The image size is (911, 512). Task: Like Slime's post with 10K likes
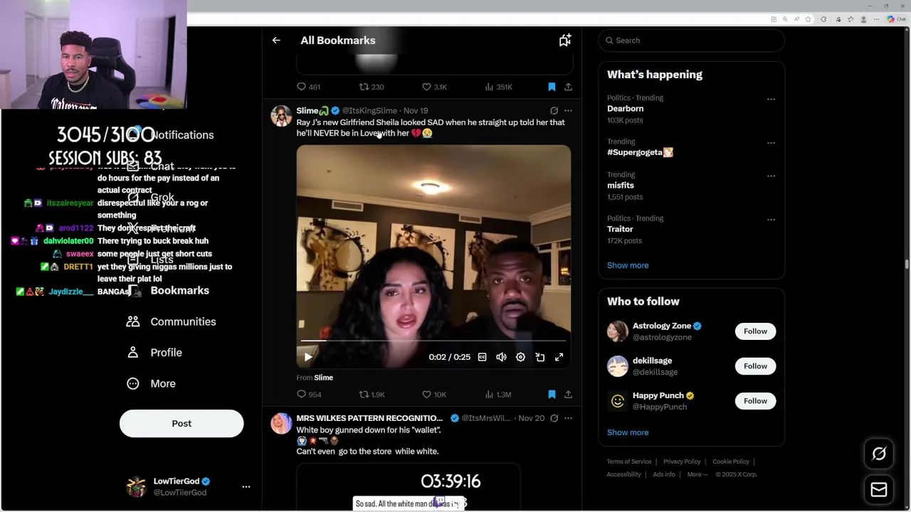coord(434,395)
